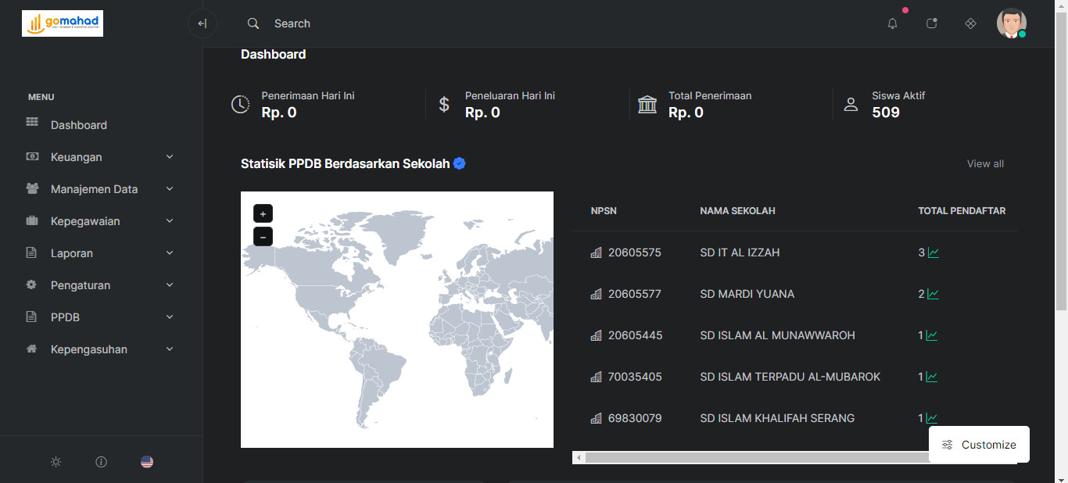
Task: Expand the Keuangan menu
Action: (x=100, y=157)
